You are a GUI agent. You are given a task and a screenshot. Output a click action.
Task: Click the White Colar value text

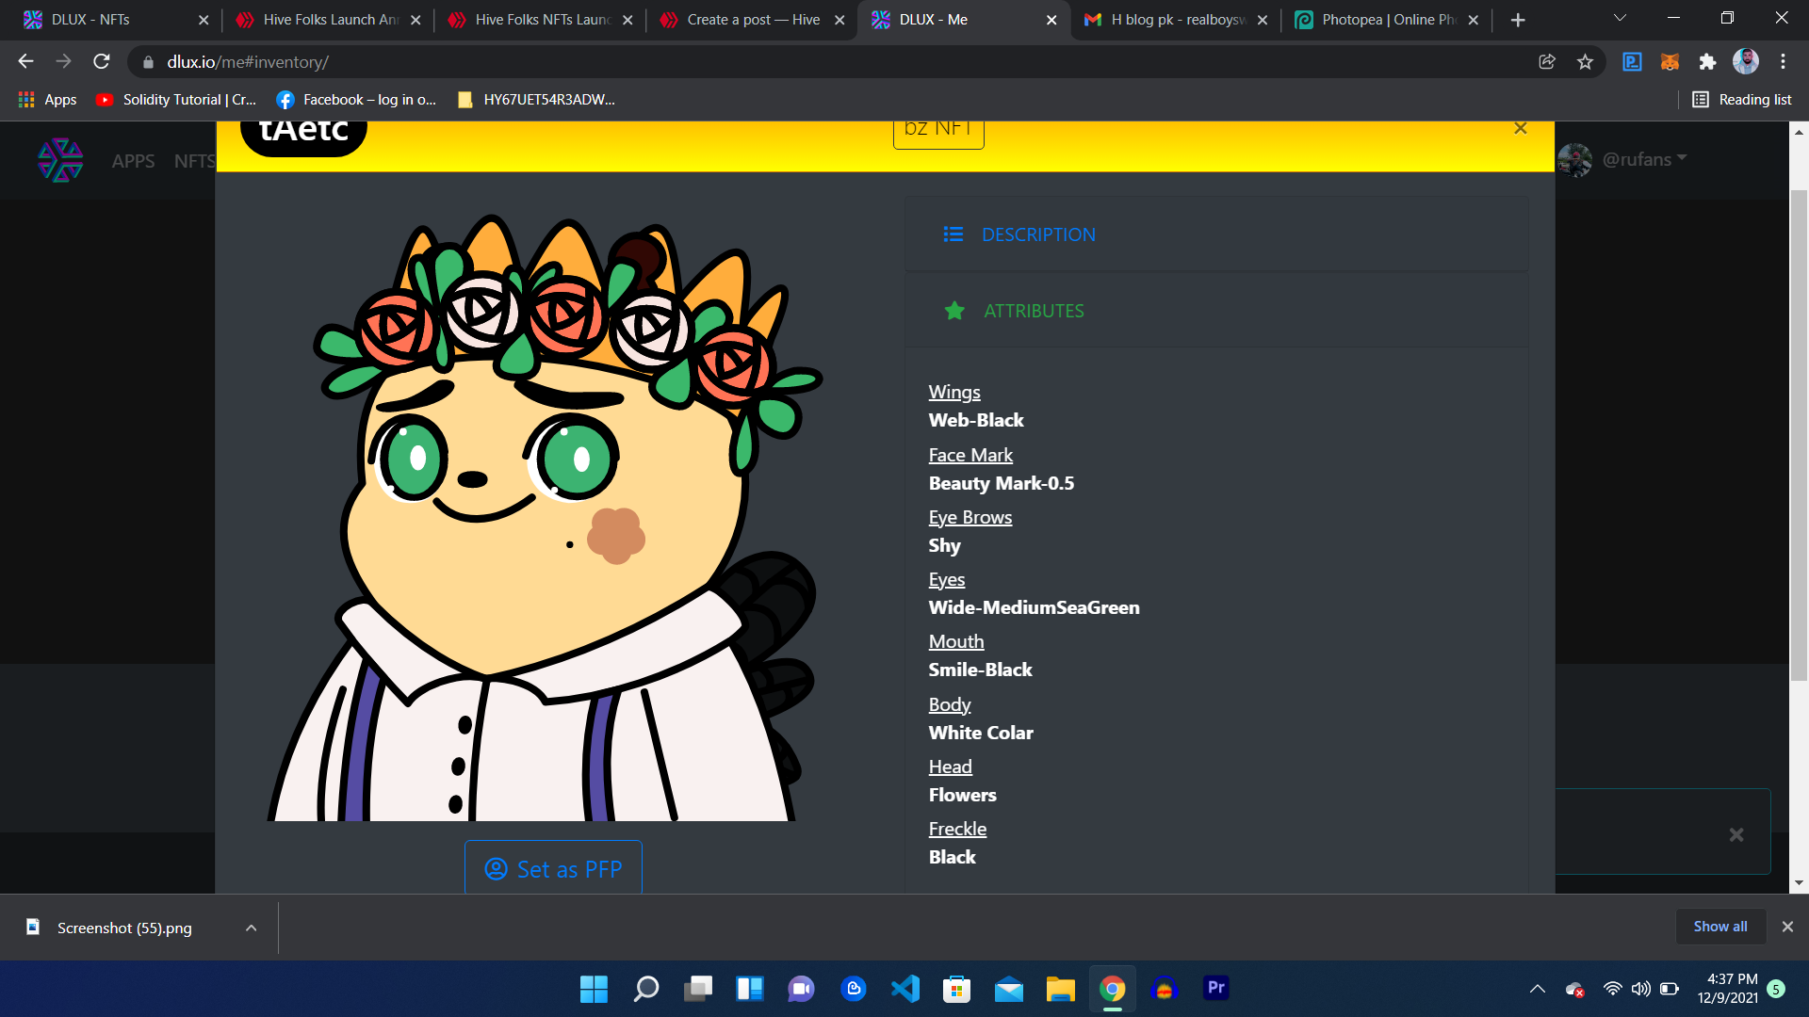(x=981, y=733)
